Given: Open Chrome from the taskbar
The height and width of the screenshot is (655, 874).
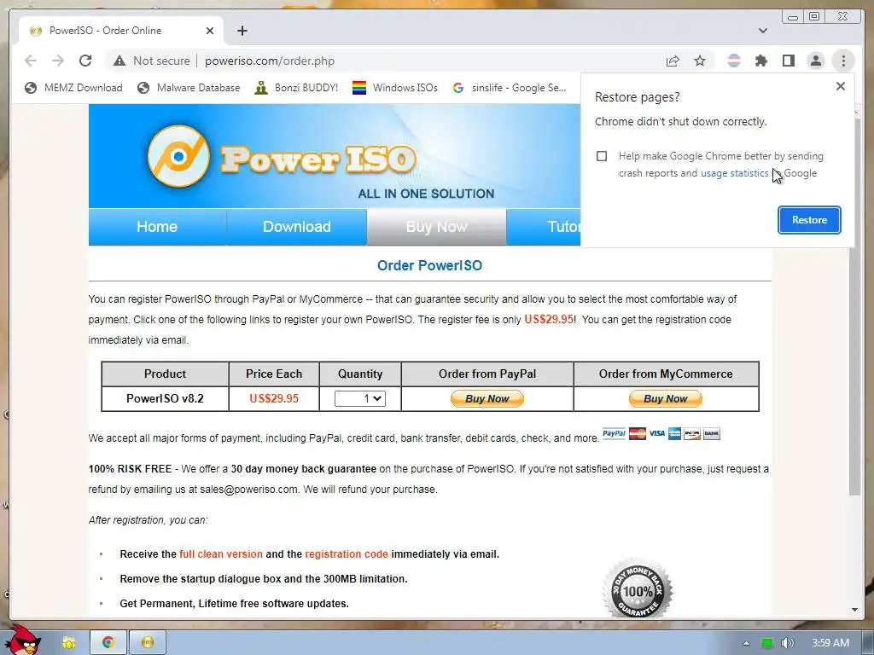Looking at the screenshot, I should (x=108, y=643).
